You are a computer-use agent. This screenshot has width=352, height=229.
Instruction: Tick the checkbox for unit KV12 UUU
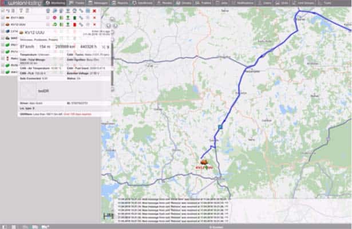(3, 25)
